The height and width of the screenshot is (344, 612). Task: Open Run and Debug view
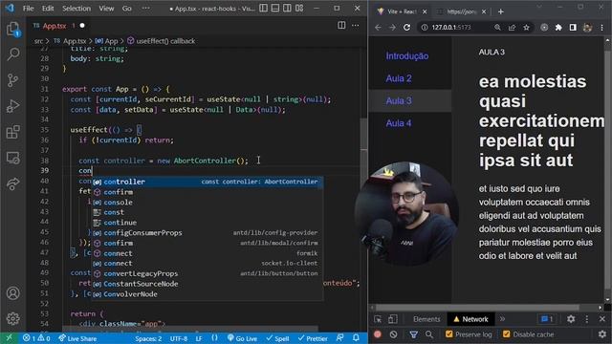[12, 106]
